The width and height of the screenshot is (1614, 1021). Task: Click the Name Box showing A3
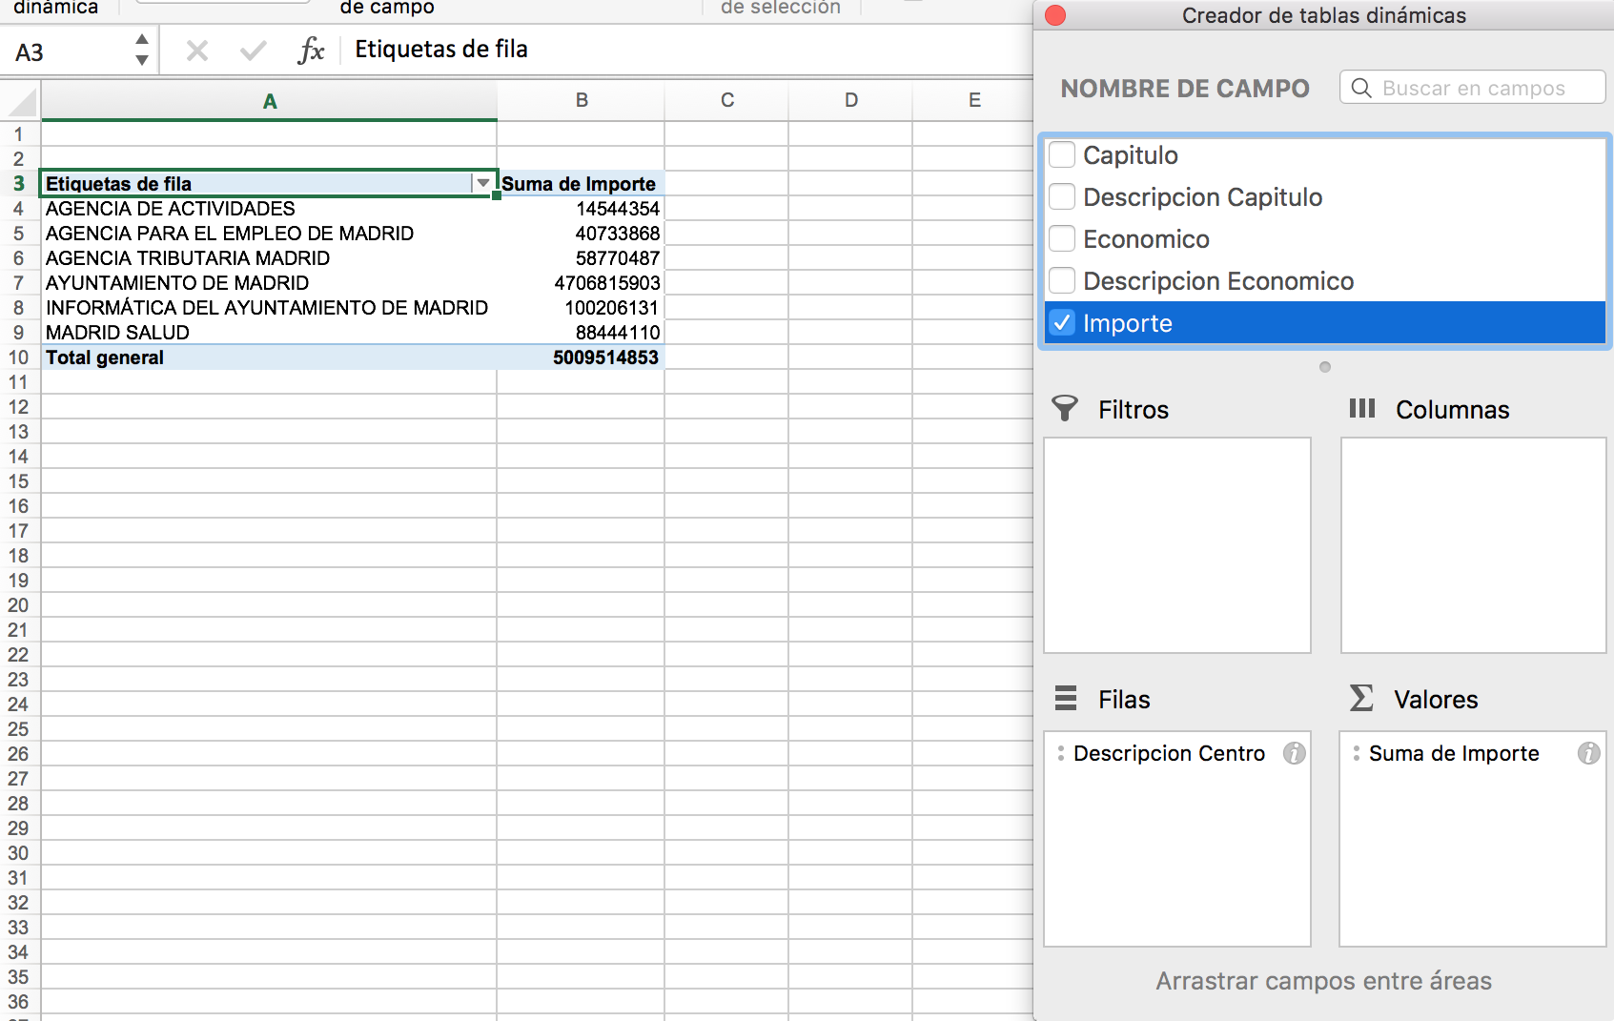[x=67, y=51]
